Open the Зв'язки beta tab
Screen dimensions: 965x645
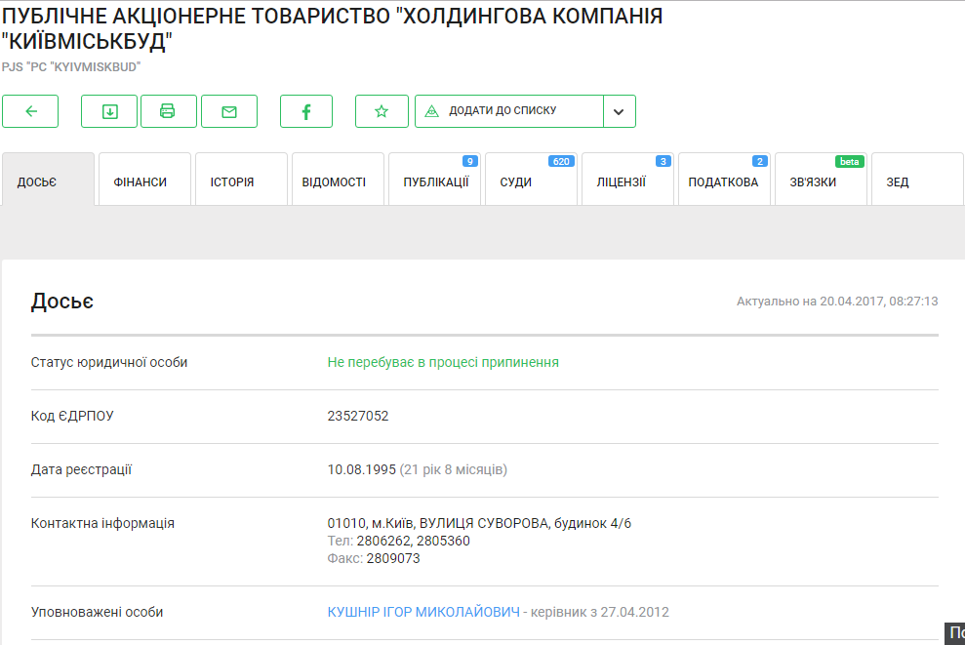pos(820,181)
